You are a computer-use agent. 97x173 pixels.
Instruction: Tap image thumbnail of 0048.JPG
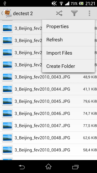pyautogui.click(x=7, y=138)
